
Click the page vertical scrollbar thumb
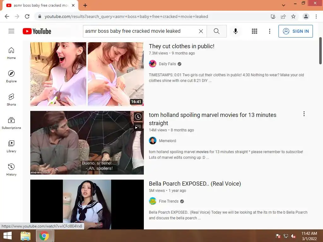click(x=320, y=51)
